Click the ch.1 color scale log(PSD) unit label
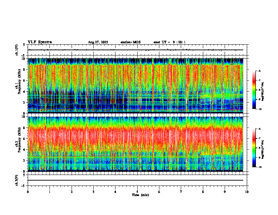 point(263,92)
